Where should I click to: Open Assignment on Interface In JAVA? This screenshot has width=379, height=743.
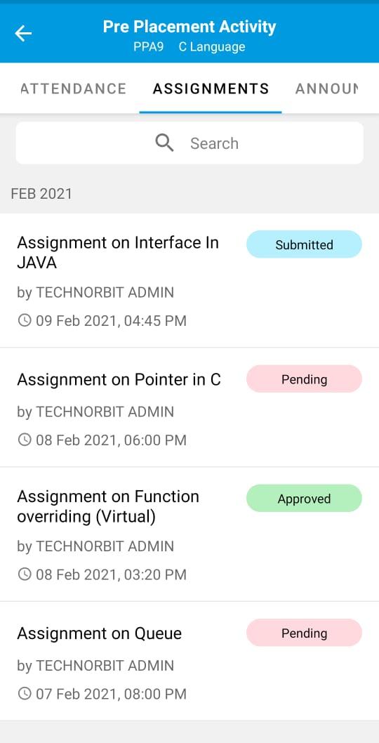(x=189, y=280)
